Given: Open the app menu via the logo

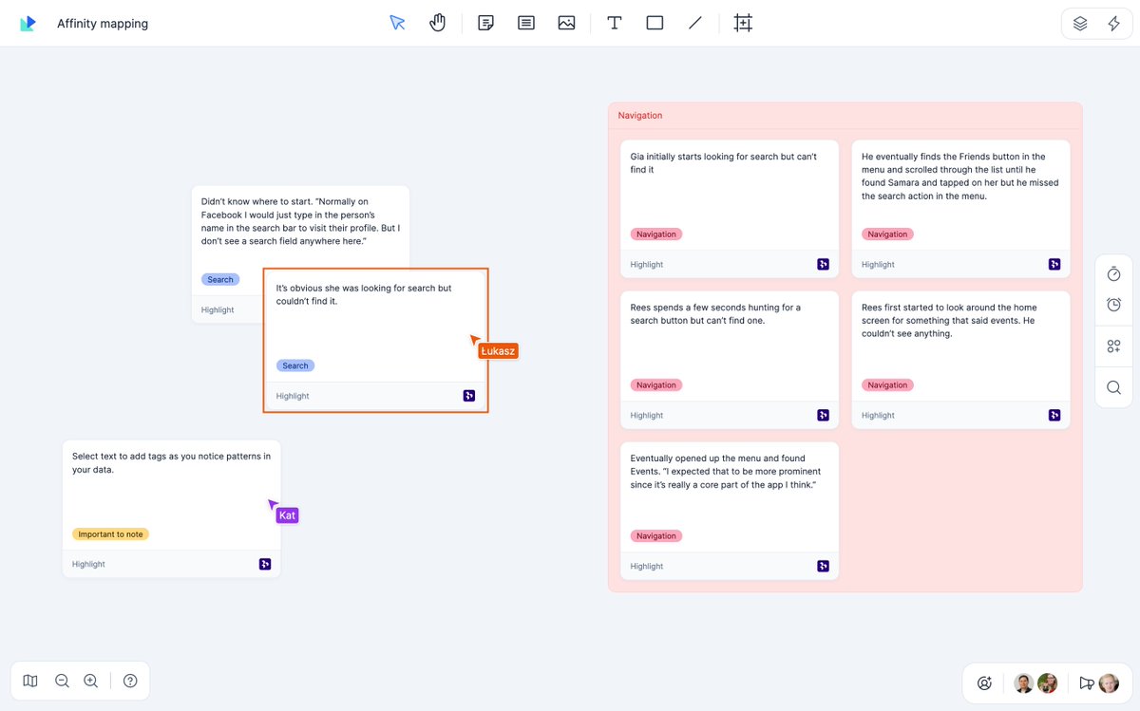Looking at the screenshot, I should click(28, 23).
